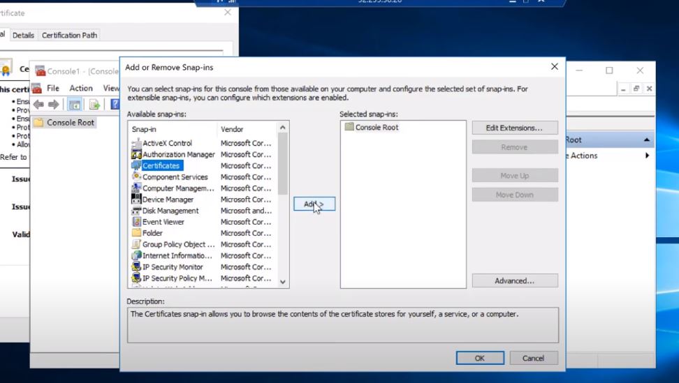The image size is (679, 383).
Task: Click the greyed Remove button
Action: [515, 147]
